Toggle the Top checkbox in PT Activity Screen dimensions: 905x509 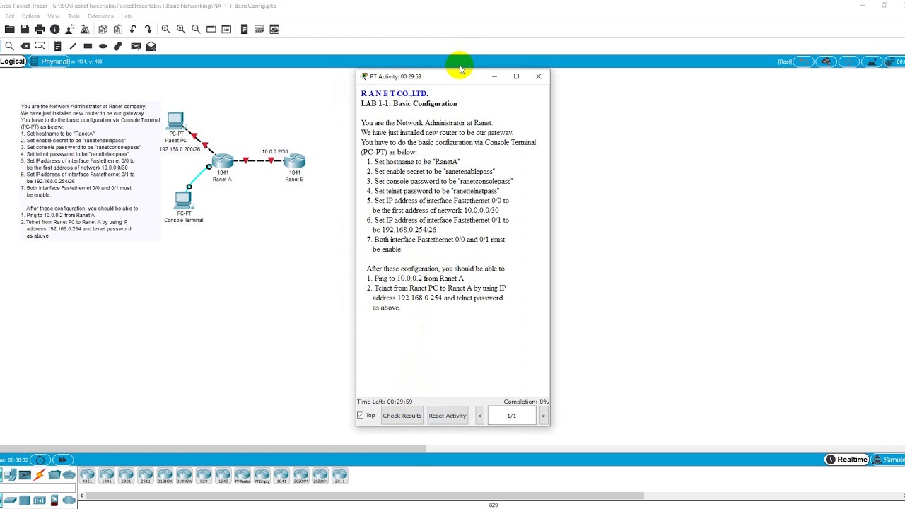pyautogui.click(x=361, y=416)
